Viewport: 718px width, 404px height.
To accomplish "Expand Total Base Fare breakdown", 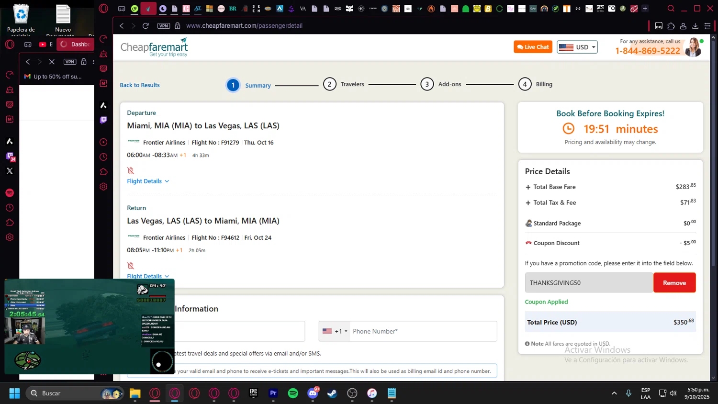I will tap(528, 187).
